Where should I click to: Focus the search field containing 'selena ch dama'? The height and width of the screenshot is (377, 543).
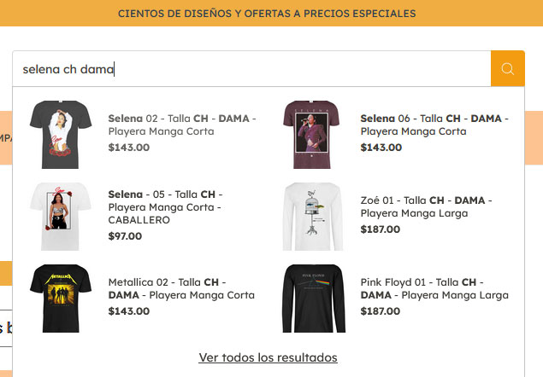(251, 69)
